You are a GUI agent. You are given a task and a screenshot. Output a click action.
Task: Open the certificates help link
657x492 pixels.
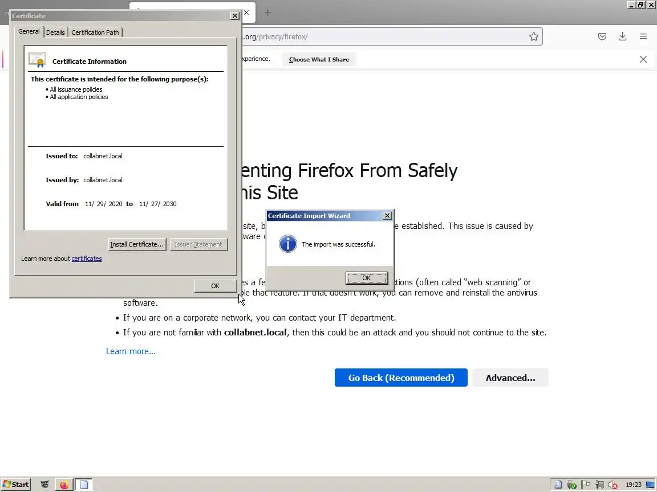coord(87,259)
